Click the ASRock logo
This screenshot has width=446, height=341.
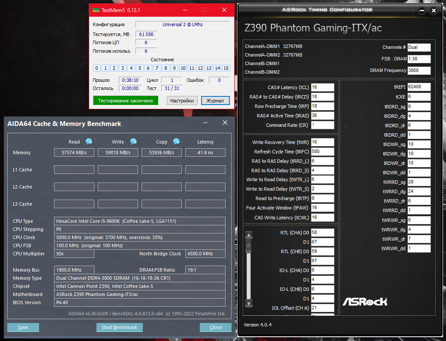365,302
